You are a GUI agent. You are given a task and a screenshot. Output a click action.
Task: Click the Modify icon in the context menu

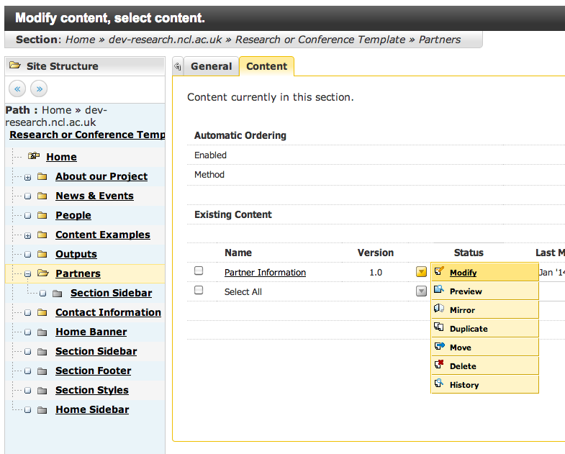tap(439, 272)
